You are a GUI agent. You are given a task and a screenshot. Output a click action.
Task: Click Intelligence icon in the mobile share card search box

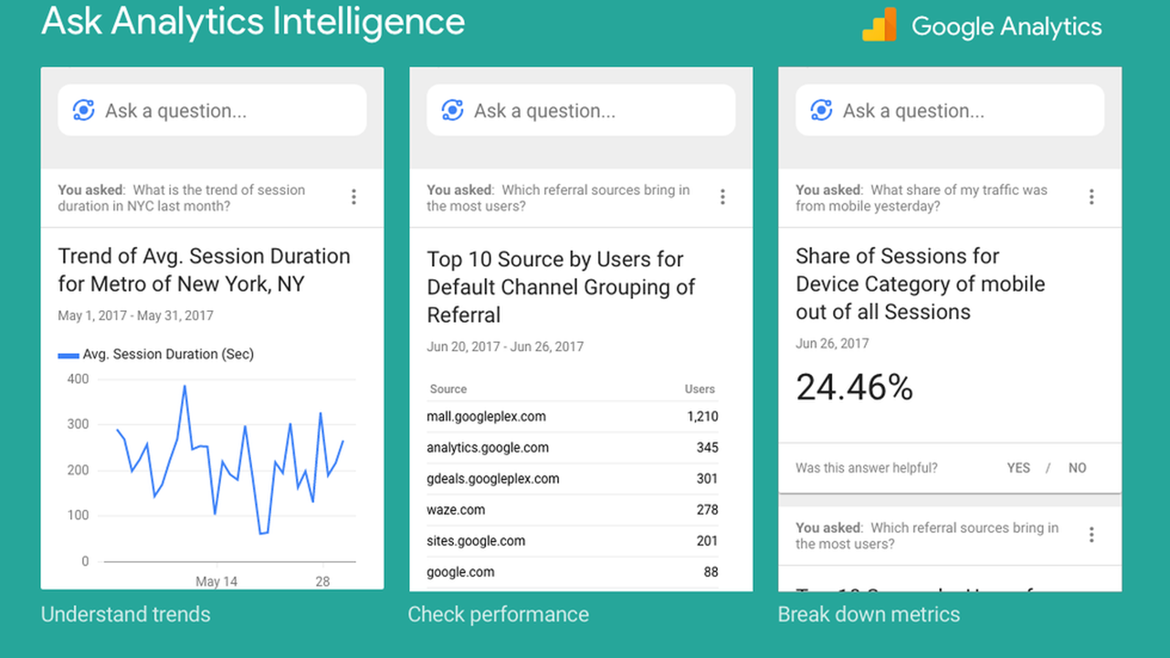(821, 110)
